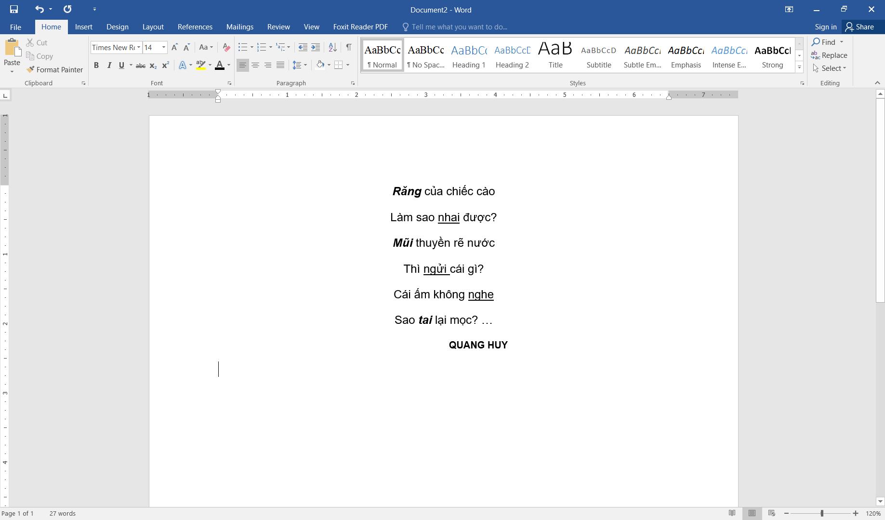Apply the Title style
Viewport: 885px width, 520px height.
555,55
